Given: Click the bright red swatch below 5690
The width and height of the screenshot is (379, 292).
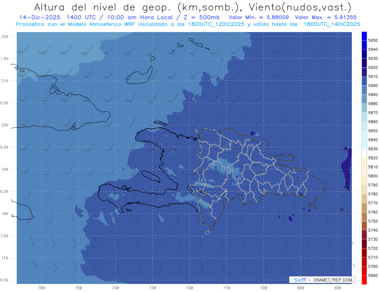Looking at the screenshot, I should (364, 280).
